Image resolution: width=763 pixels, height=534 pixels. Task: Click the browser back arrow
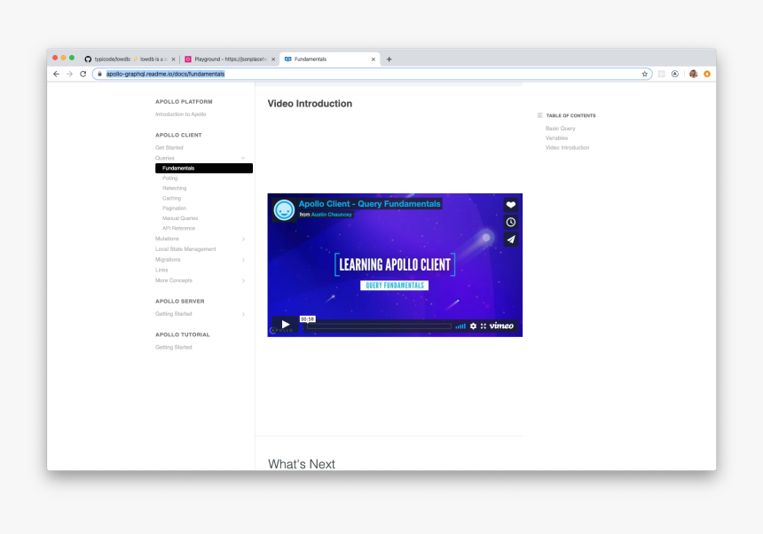tap(56, 74)
